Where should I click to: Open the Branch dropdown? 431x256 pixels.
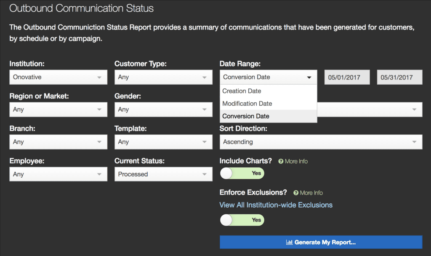[58, 142]
